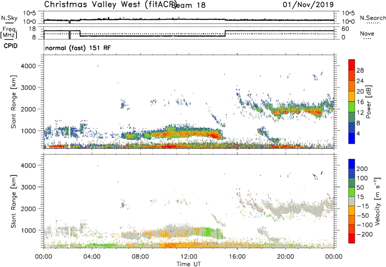The image size is (386, 267).
Task: Click the title 'Christmas Valley West (fitACF)'
Action: click(110, 4)
